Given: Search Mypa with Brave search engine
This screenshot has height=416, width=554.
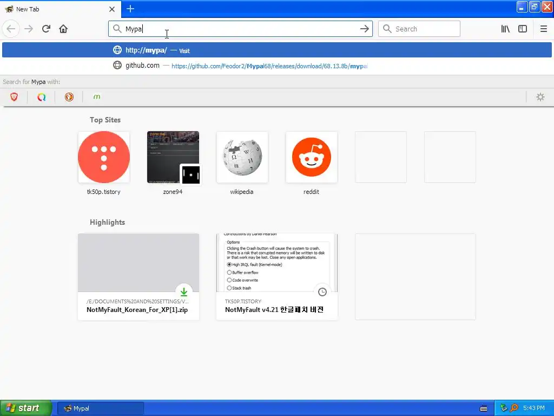Looking at the screenshot, I should pos(14,96).
